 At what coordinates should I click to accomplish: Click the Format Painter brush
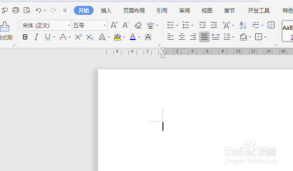[5, 27]
